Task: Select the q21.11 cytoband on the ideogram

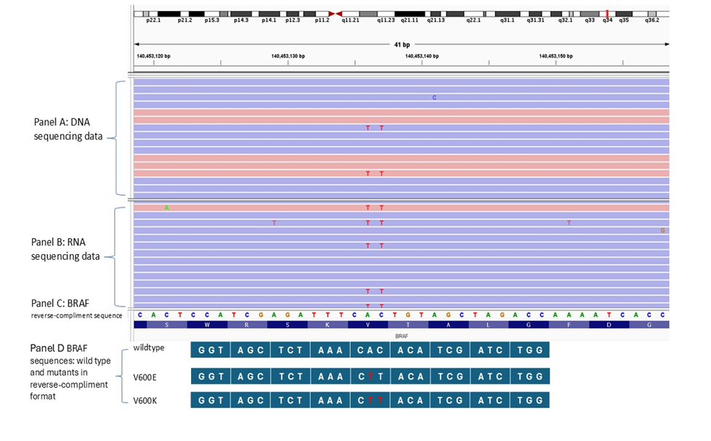Action: click(410, 14)
